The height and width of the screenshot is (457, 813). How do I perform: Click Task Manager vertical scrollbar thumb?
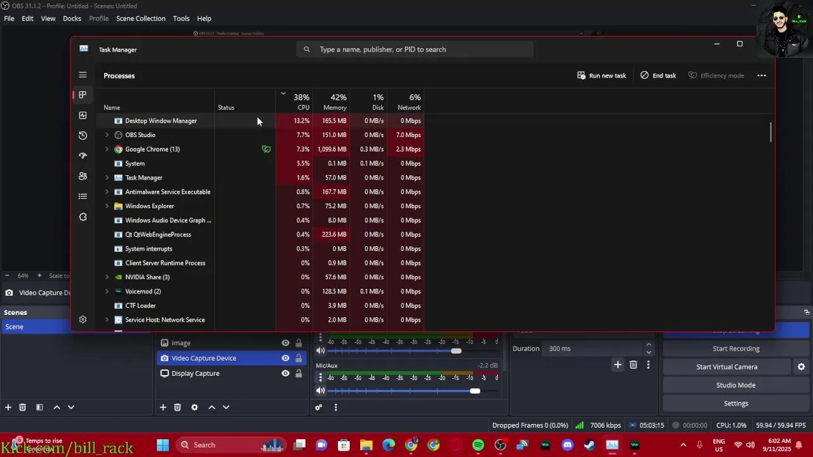(771, 132)
